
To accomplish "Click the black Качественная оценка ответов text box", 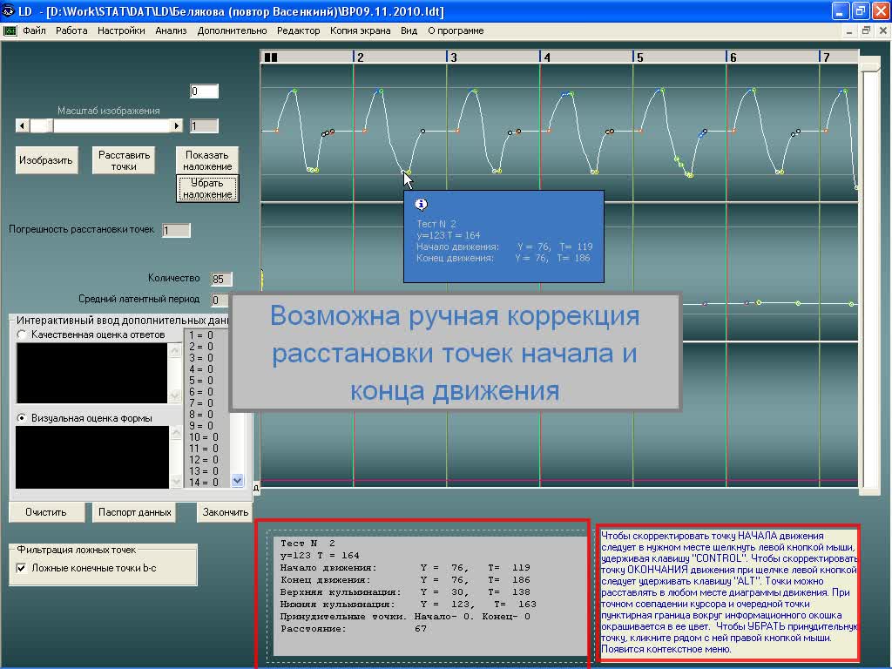I will click(x=91, y=373).
